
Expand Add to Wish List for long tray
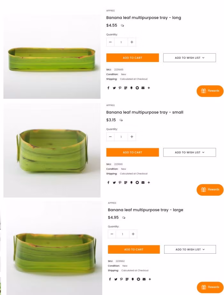(x=189, y=58)
